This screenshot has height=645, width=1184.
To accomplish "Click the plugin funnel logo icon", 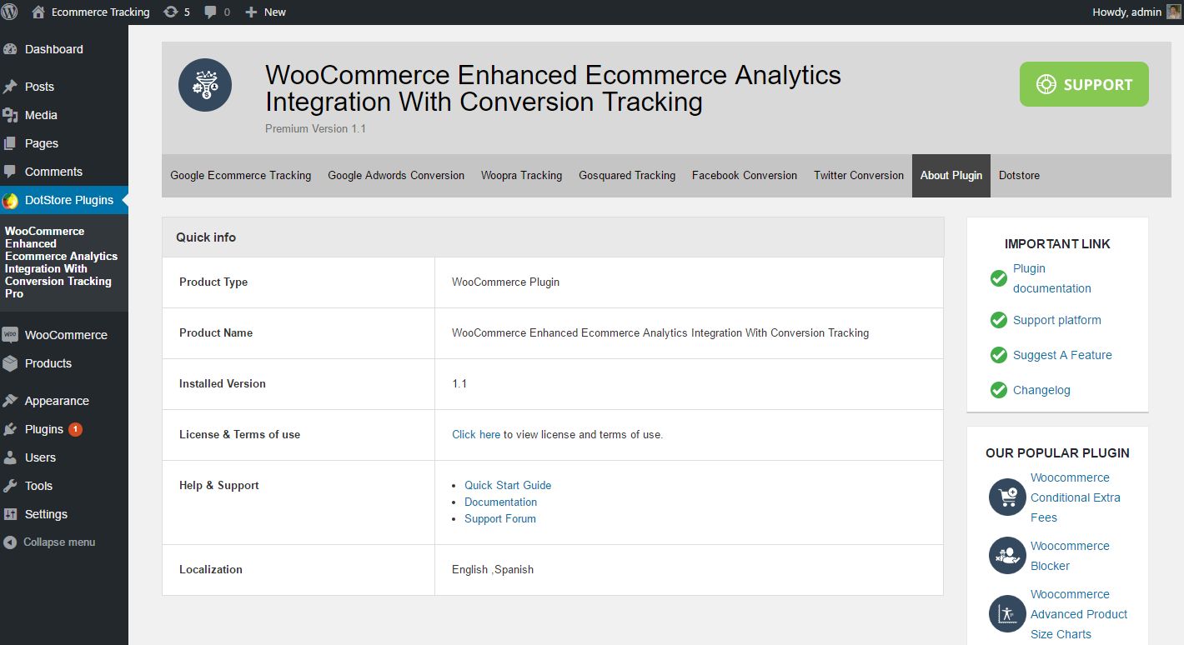I will click(205, 85).
